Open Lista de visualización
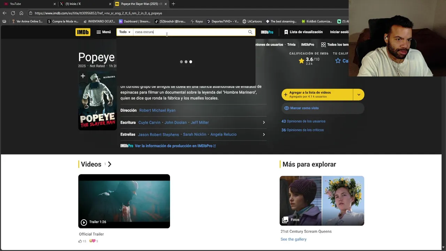 [303, 32]
